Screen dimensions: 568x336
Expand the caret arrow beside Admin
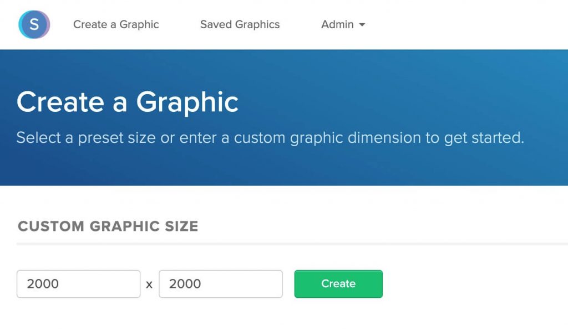362,24
